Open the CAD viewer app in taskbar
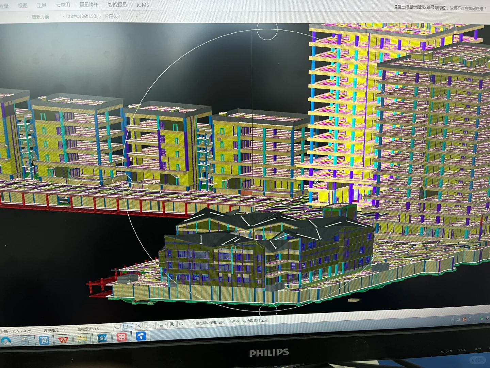Screen dimensions: 490x368 tap(102, 338)
